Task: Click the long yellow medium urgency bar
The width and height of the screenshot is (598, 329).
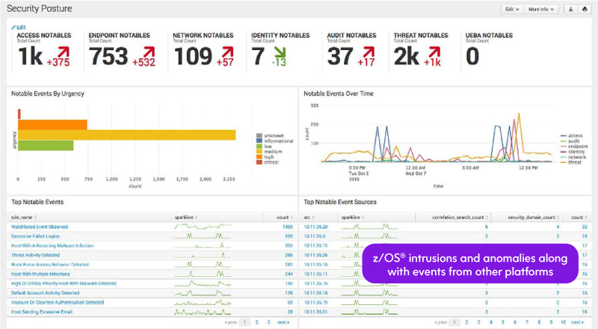Action: point(126,135)
